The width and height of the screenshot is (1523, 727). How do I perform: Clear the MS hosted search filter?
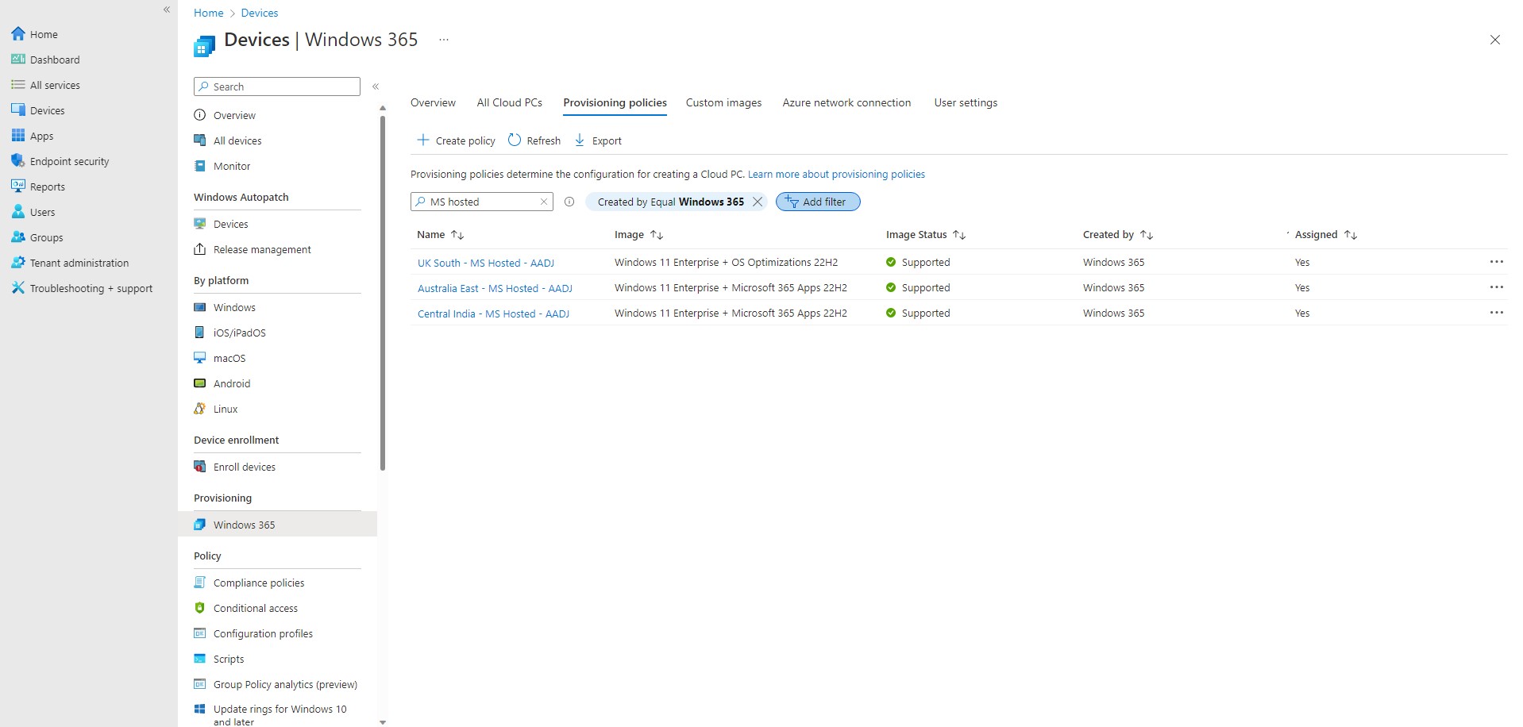pyautogui.click(x=544, y=202)
